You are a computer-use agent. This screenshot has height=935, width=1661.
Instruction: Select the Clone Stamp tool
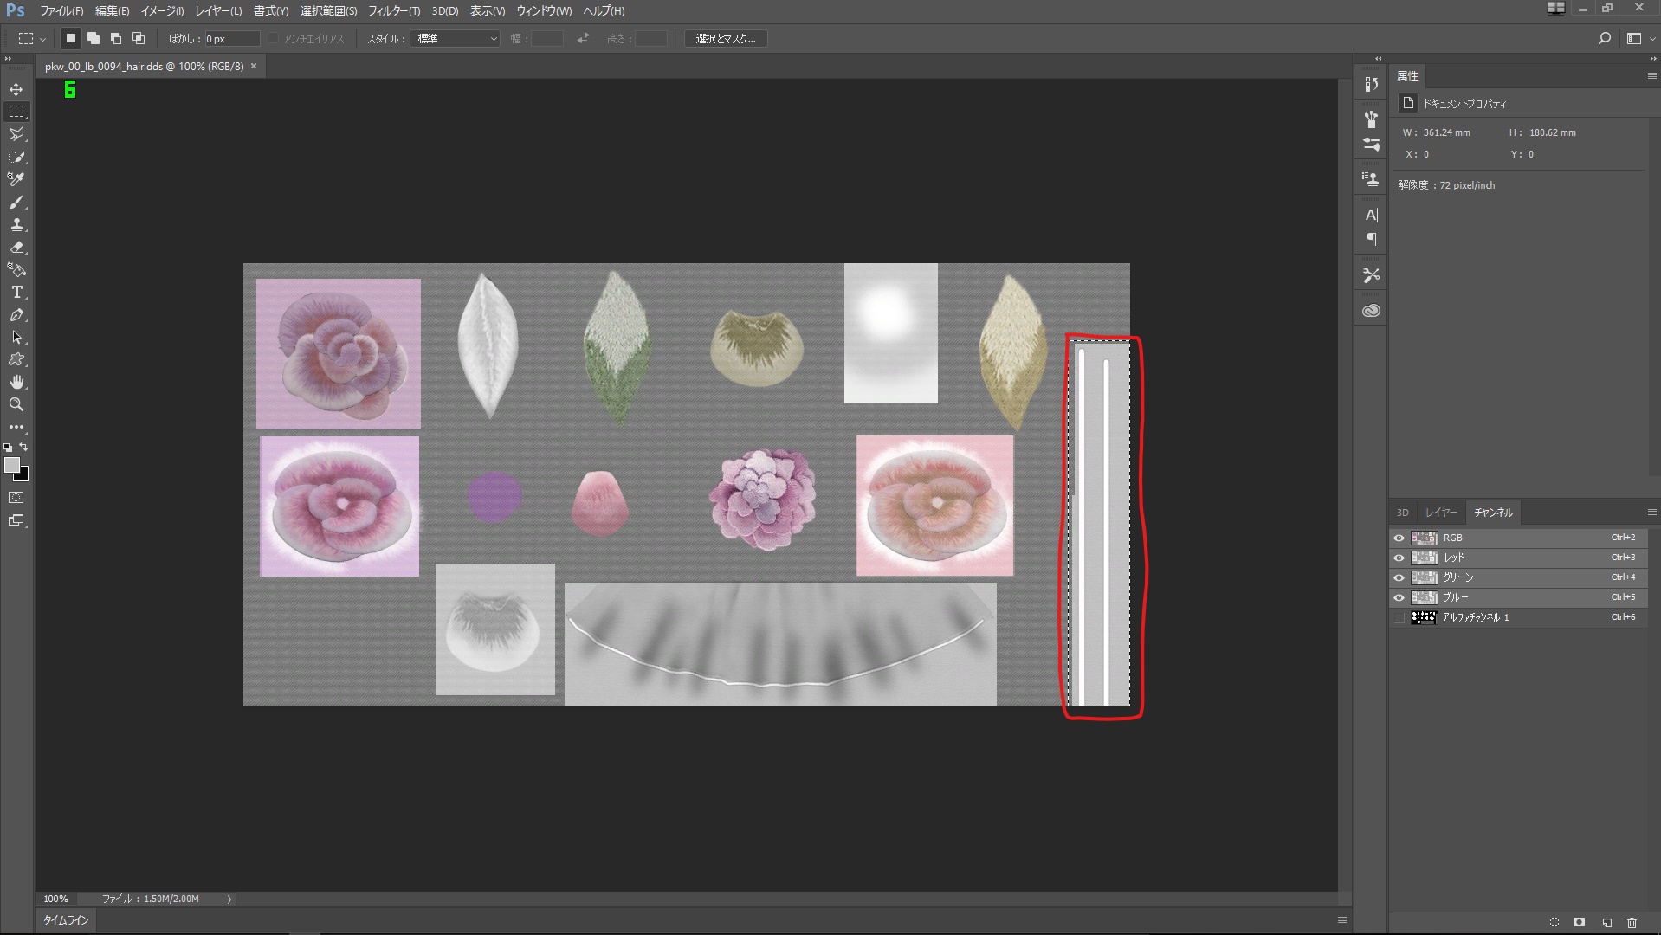[16, 225]
